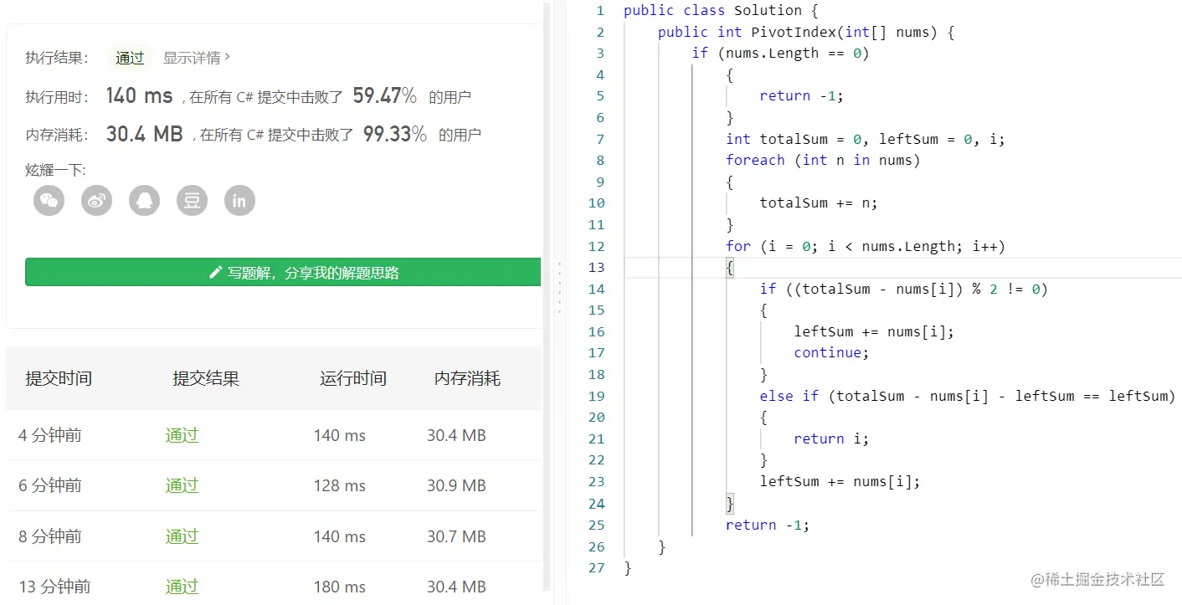This screenshot has height=605, width=1182.
Task: Click line number 13 in the editor gutter
Action: (x=596, y=268)
